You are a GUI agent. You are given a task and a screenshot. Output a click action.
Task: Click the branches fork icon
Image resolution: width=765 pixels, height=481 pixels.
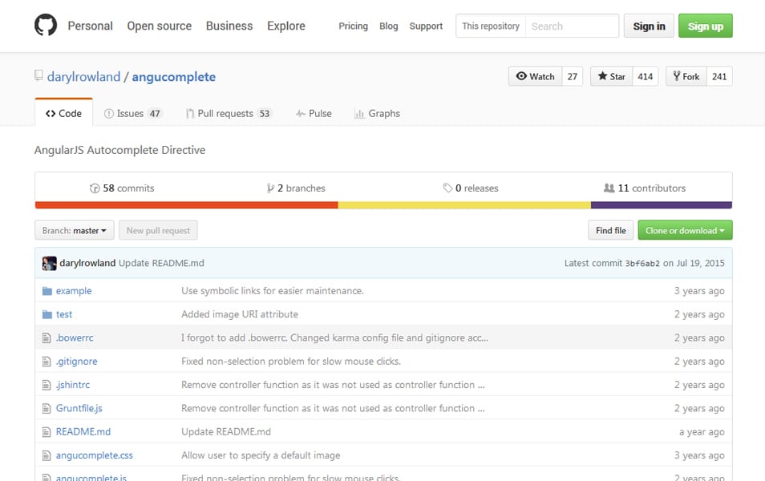270,188
